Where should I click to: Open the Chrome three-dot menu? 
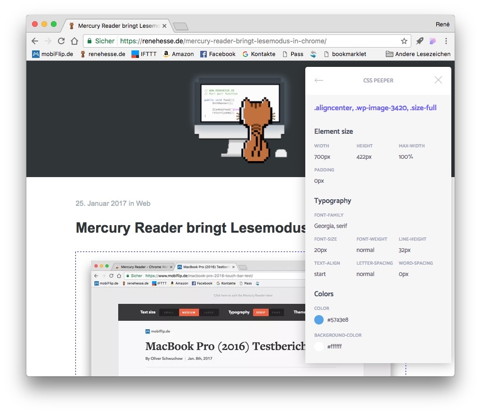tap(446, 41)
